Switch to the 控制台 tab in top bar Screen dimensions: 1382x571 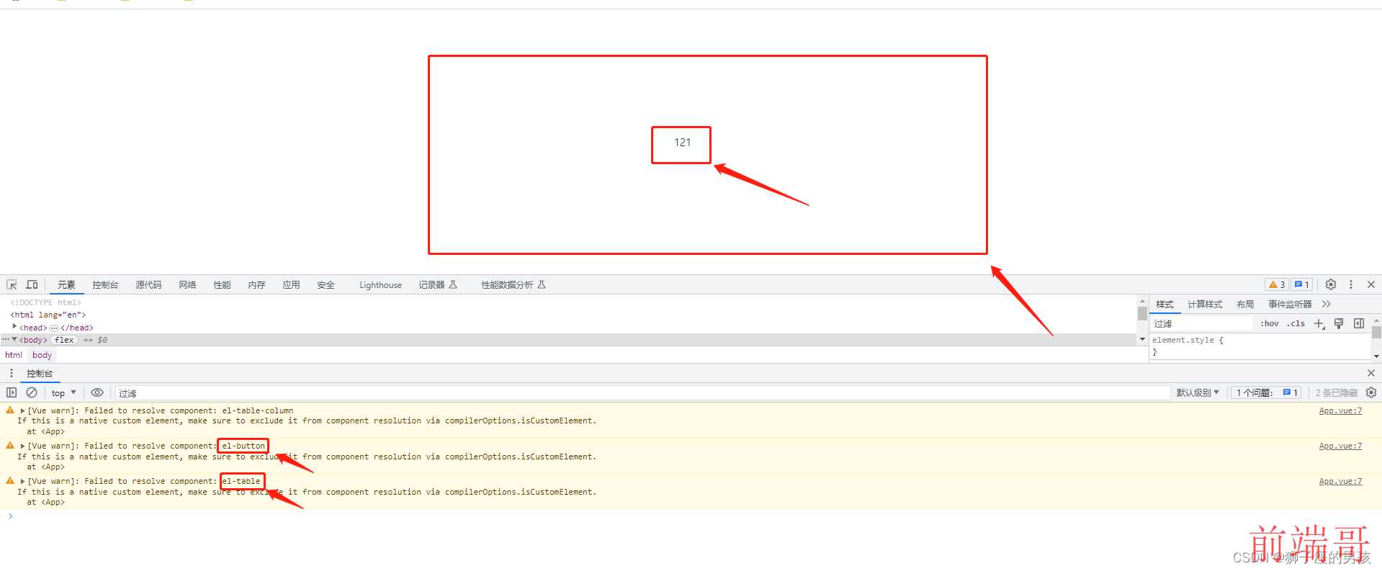(x=105, y=285)
